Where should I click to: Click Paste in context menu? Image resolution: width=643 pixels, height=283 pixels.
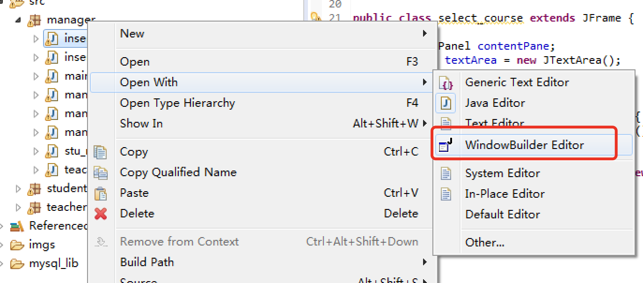(x=262, y=193)
